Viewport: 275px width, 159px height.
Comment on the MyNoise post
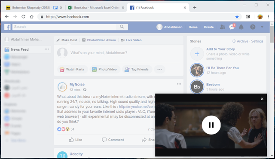point(113,140)
